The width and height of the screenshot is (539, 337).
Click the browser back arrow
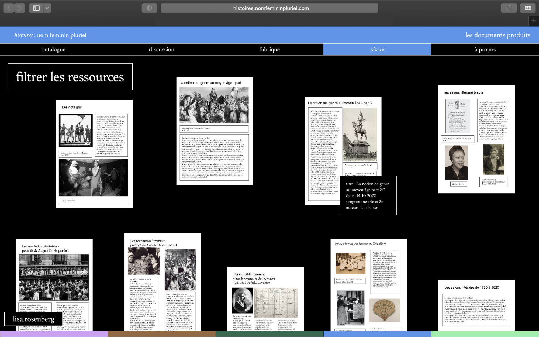[x=9, y=8]
